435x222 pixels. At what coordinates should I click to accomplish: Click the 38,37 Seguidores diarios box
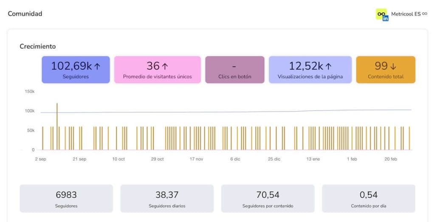click(167, 198)
